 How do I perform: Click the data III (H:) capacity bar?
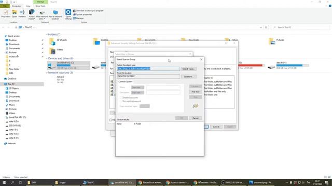click(293, 66)
